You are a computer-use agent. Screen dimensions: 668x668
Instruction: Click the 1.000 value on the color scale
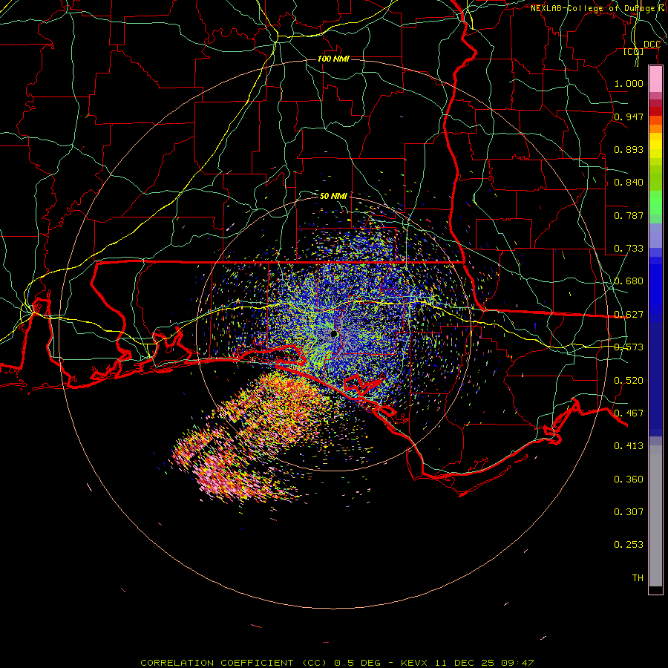pyautogui.click(x=629, y=83)
